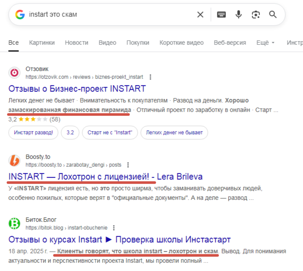Viewport: 303px width, 271px height.
Task: Switch to the Картинки tab
Action: click(42, 43)
